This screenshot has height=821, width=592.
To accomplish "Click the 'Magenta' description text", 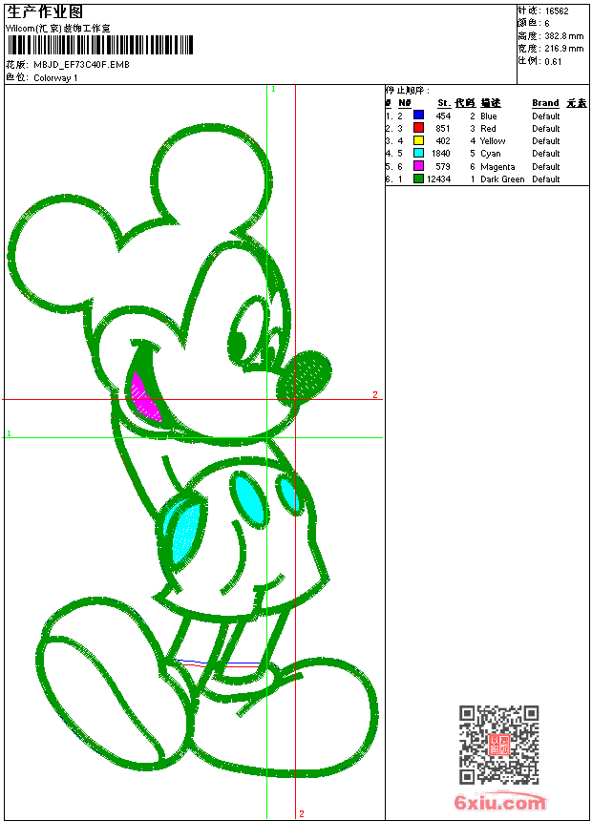I will coord(497,167).
